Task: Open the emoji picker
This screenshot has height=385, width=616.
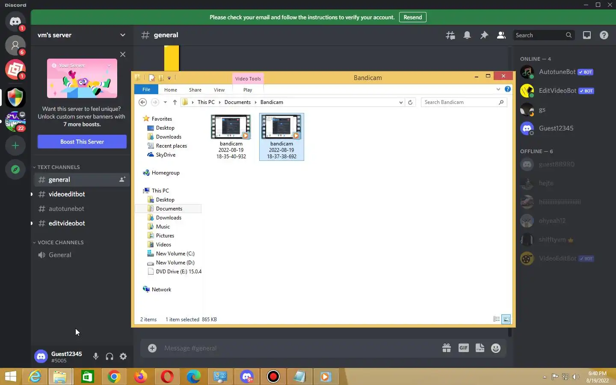Action: point(496,348)
